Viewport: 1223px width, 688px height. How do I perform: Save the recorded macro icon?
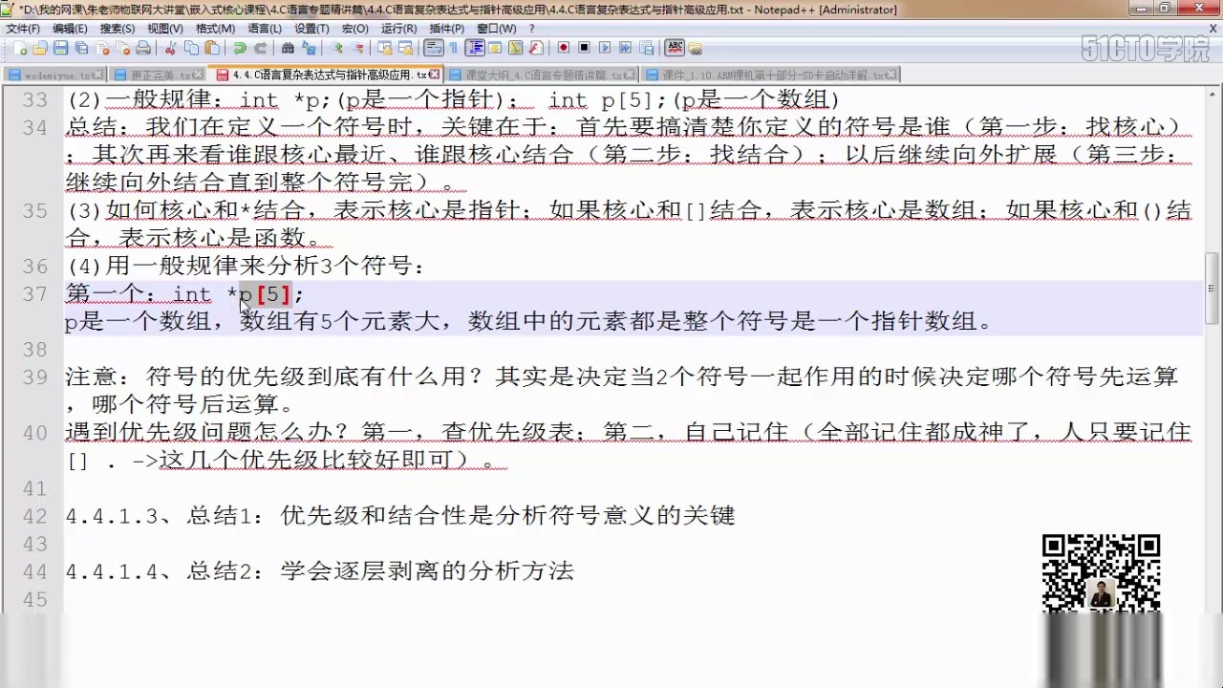click(647, 48)
